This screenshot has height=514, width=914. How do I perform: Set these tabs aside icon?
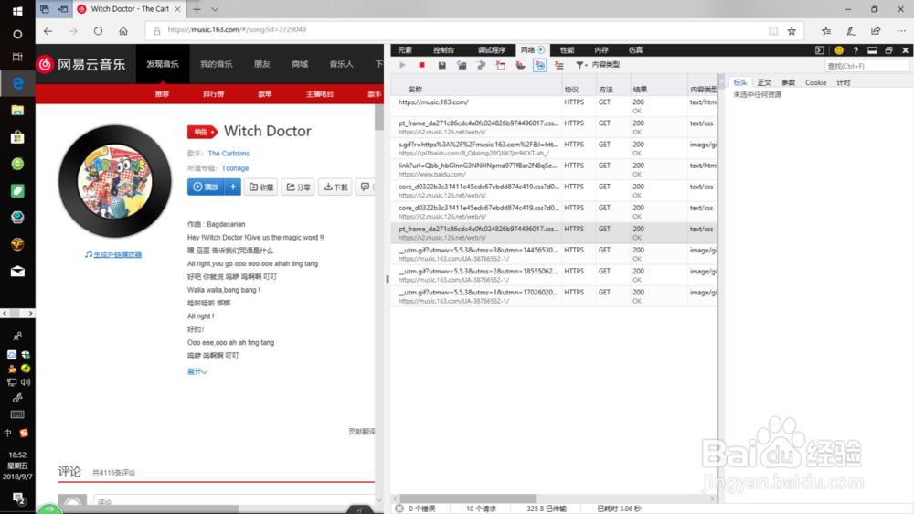pyautogui.click(x=63, y=9)
